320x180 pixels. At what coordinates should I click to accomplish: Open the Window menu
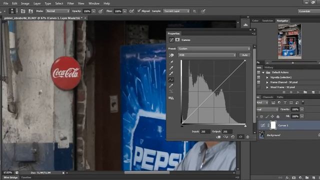coord(94,3)
